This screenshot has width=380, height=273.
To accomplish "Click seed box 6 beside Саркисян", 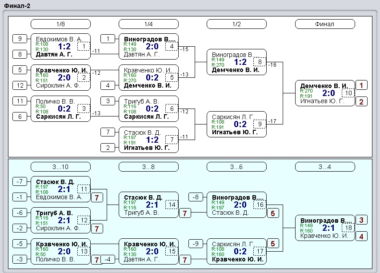I will [20, 116].
